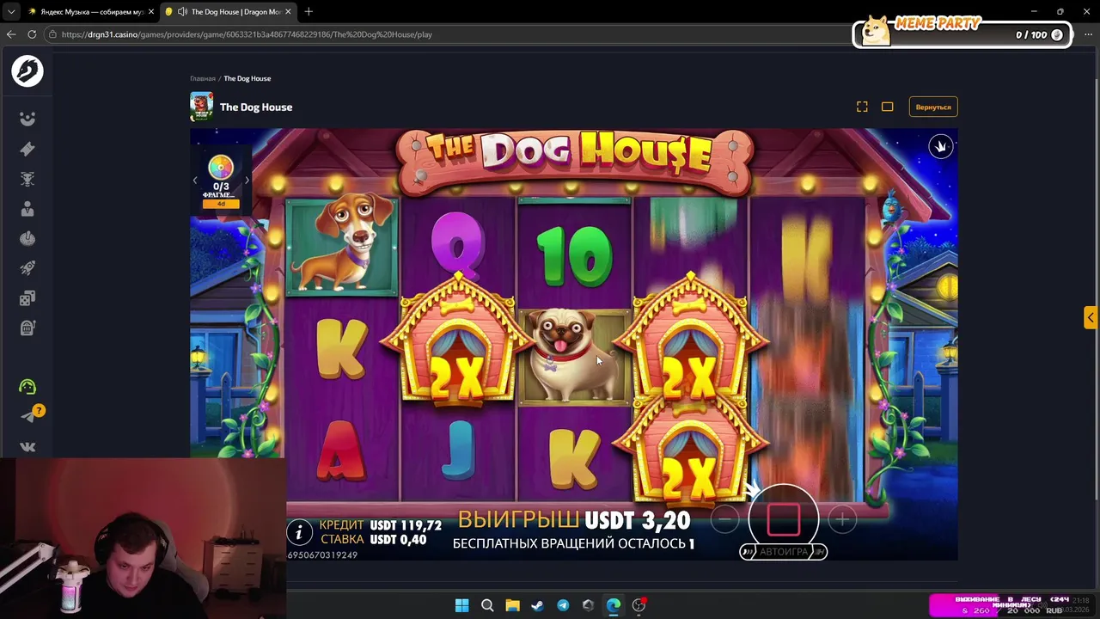The image size is (1100, 619).
Task: Go to previous item in fragments widget
Action: (x=195, y=181)
